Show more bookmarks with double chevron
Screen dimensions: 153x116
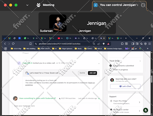(x=147, y=49)
